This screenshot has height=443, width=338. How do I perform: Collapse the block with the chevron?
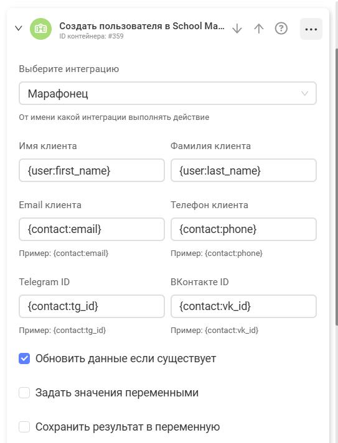19,28
